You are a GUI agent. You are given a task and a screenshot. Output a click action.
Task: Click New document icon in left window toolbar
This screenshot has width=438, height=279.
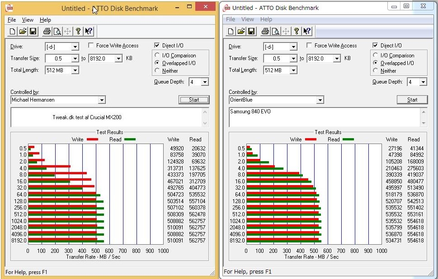tap(12, 31)
